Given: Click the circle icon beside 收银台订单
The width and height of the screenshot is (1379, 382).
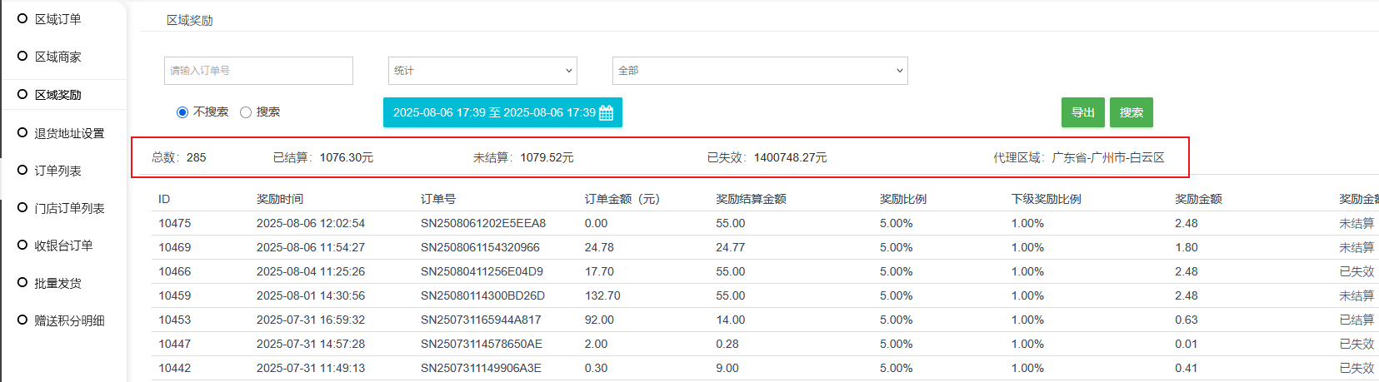Looking at the screenshot, I should click(x=22, y=245).
